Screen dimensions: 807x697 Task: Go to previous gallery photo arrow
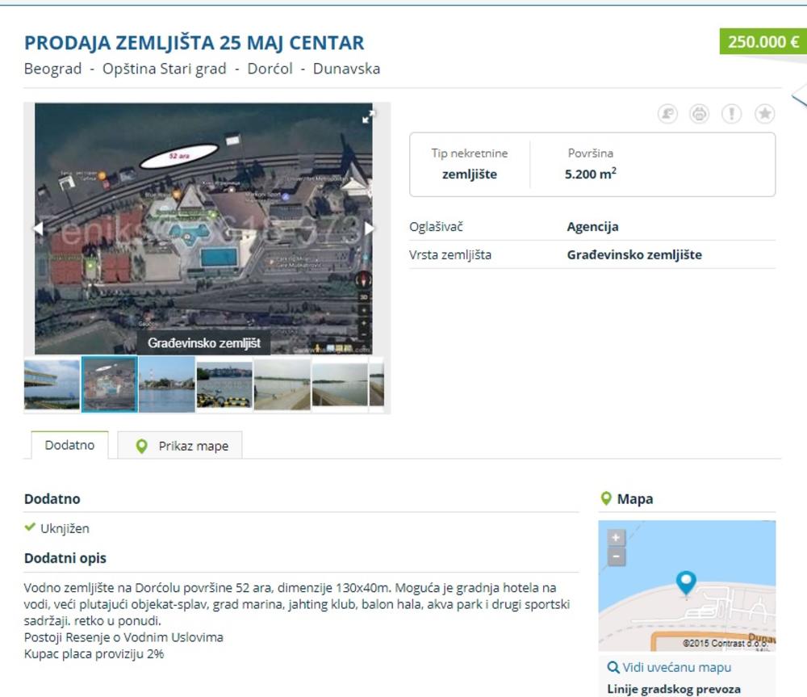[x=37, y=229]
